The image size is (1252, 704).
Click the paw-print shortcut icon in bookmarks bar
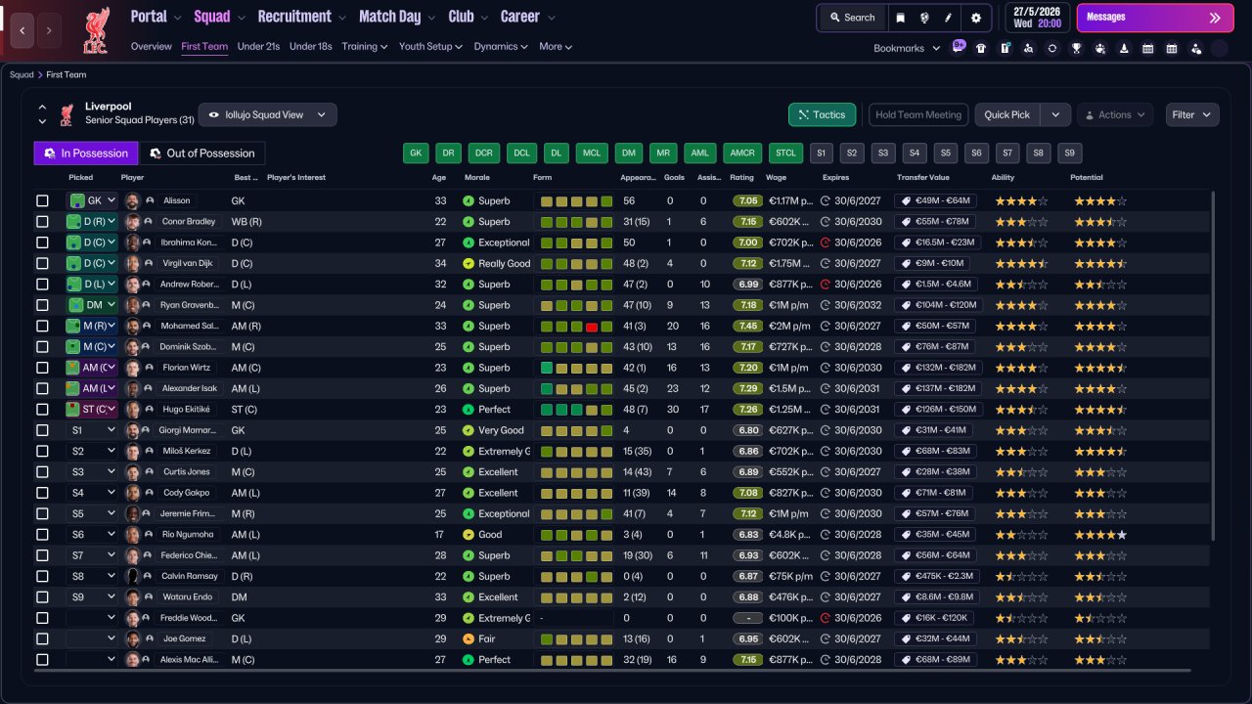point(1100,48)
